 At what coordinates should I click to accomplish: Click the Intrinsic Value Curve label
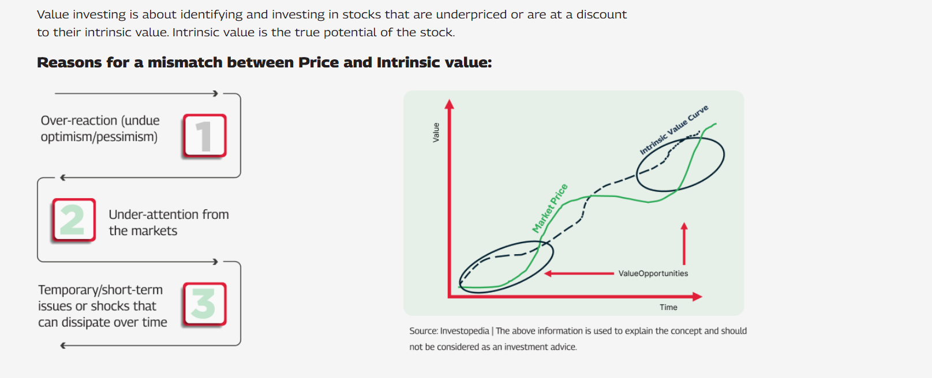(x=673, y=130)
